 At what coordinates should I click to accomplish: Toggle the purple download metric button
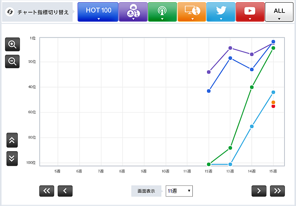133,12
